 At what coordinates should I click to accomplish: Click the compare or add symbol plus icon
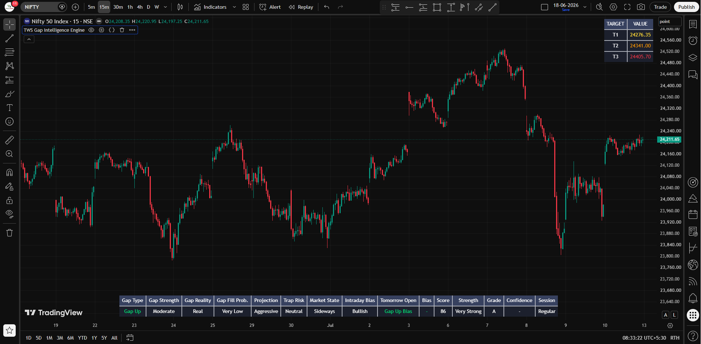point(76,7)
